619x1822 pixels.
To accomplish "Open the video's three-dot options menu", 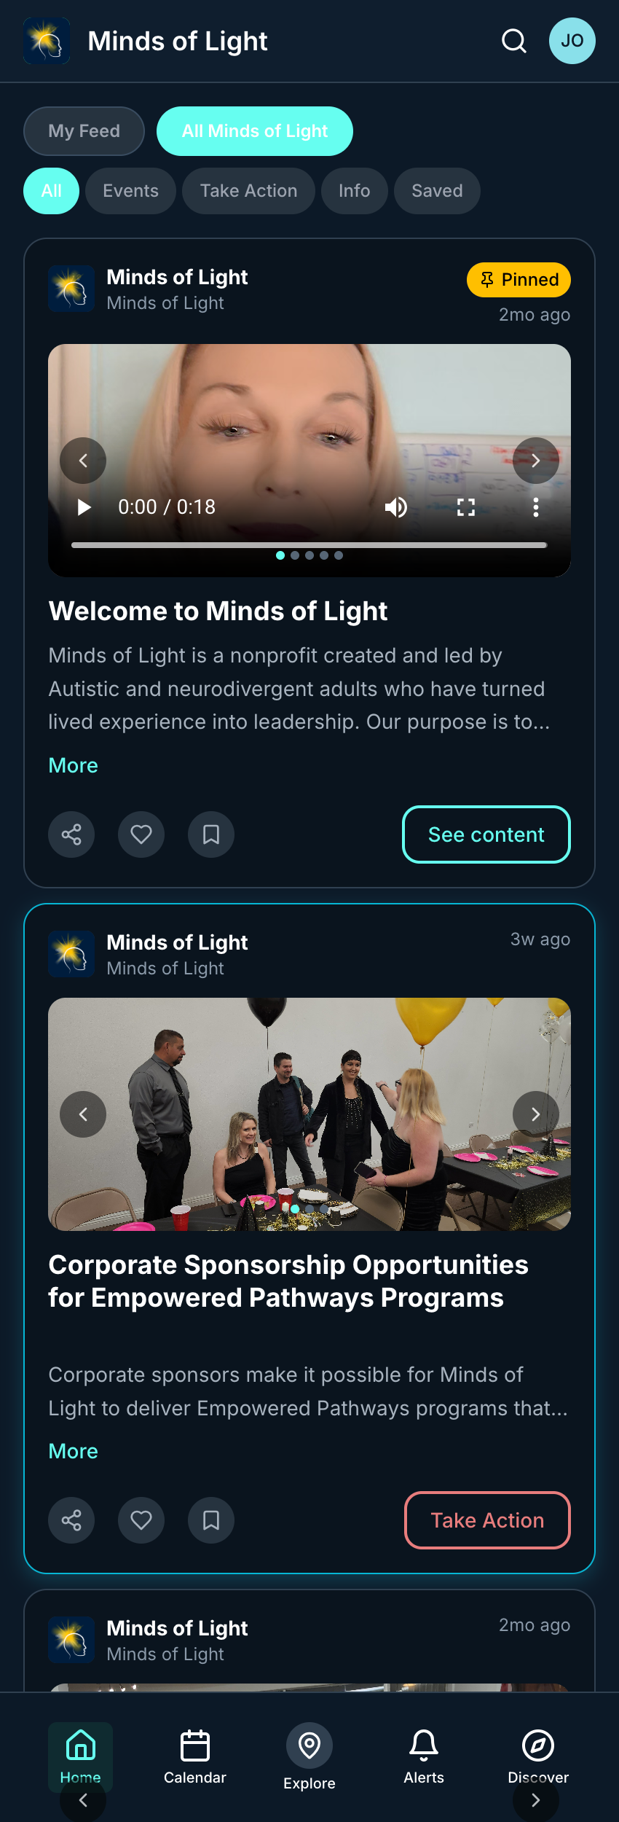I will (x=536, y=507).
